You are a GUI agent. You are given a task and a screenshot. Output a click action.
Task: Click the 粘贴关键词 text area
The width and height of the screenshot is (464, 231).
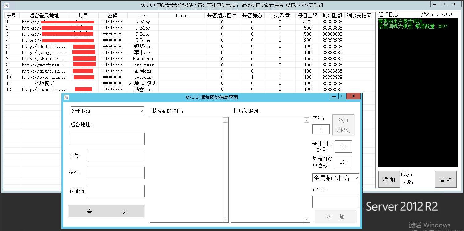[x=268, y=169]
